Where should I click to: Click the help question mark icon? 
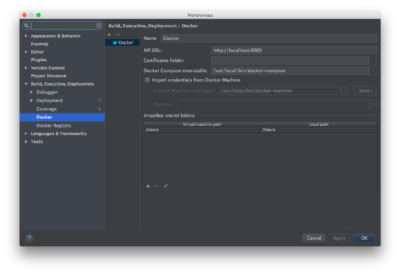tap(29, 238)
